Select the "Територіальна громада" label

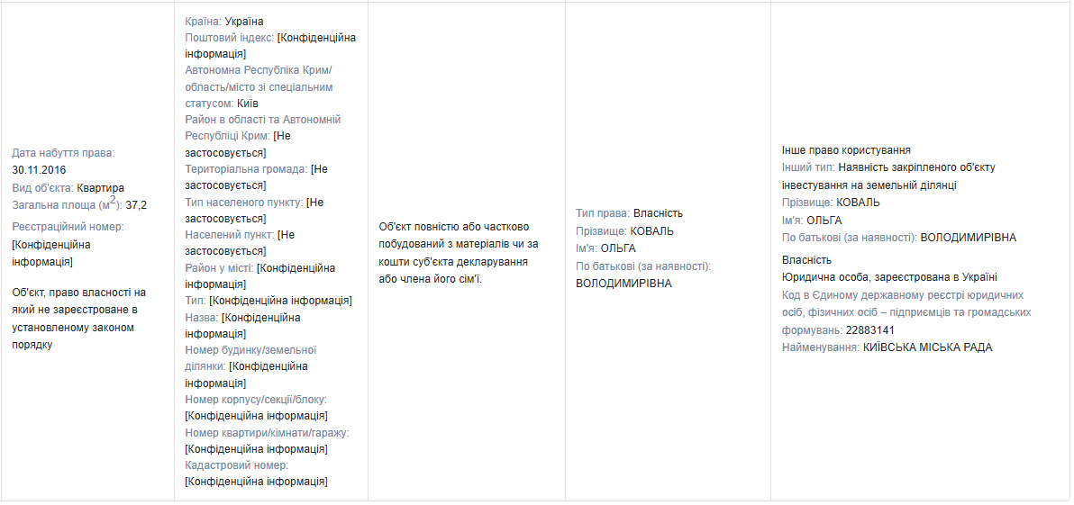pyautogui.click(x=245, y=169)
